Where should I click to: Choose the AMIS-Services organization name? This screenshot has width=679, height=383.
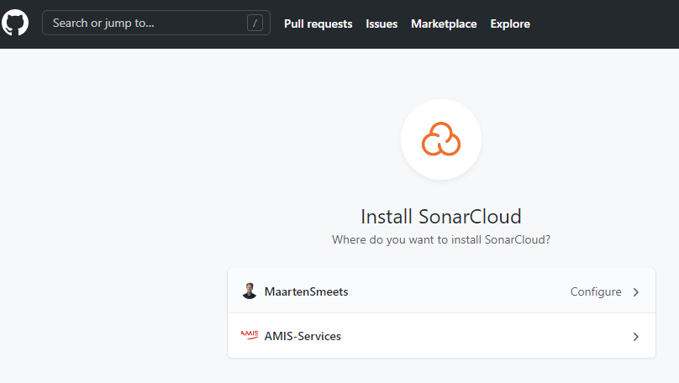pos(303,337)
